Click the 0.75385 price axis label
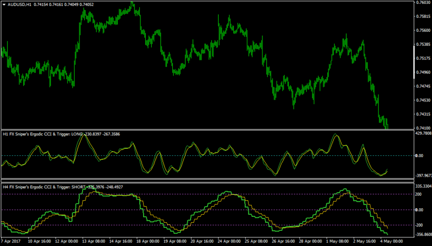Image resolution: width=432 pixels, height=246 pixels. click(x=423, y=44)
